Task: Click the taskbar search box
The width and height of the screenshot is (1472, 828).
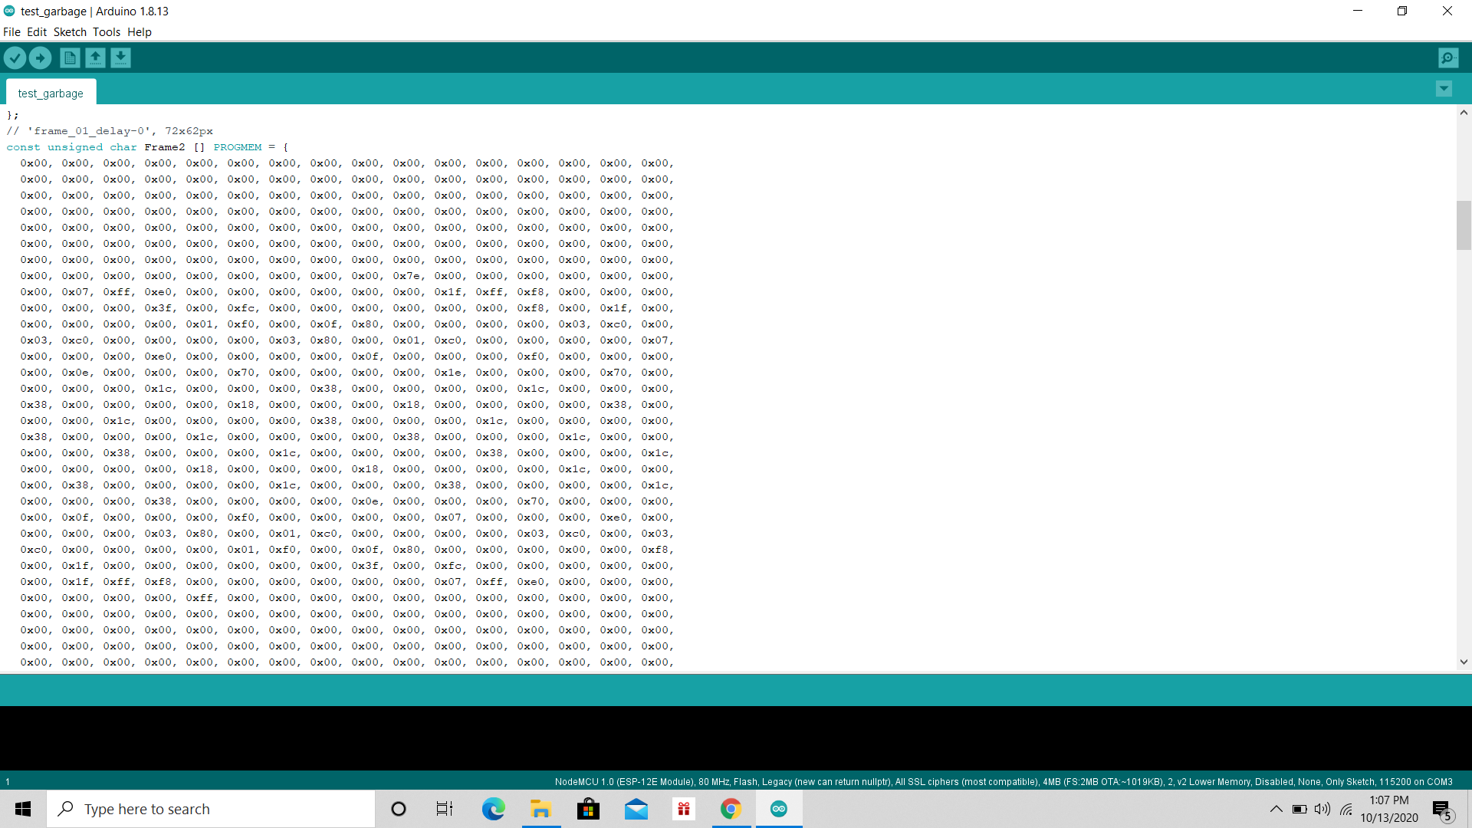Action: (x=211, y=809)
